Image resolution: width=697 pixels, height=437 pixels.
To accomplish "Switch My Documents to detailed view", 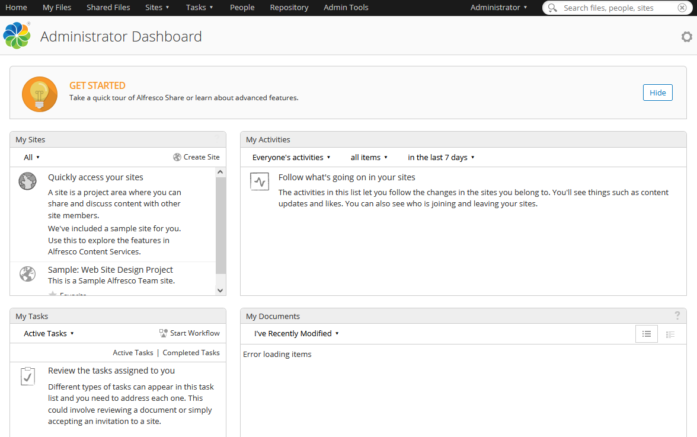I will (x=670, y=334).
